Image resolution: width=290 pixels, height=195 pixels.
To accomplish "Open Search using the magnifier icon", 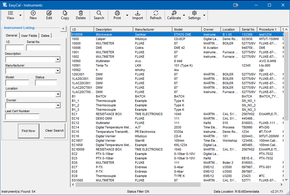I will pyautogui.click(x=99, y=13).
